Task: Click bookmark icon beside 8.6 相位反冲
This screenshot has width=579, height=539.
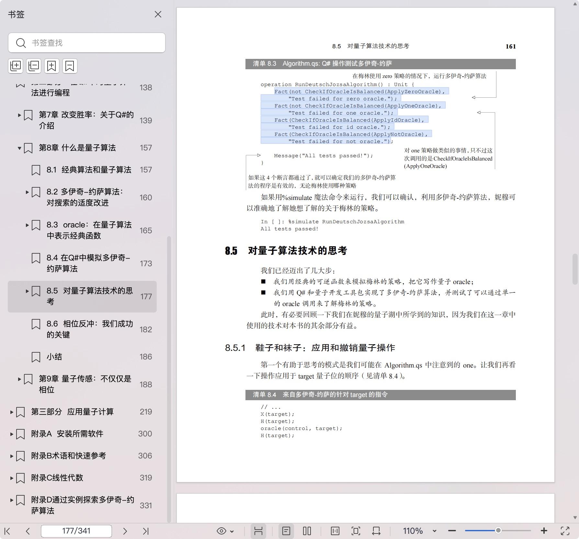Action: click(x=36, y=324)
